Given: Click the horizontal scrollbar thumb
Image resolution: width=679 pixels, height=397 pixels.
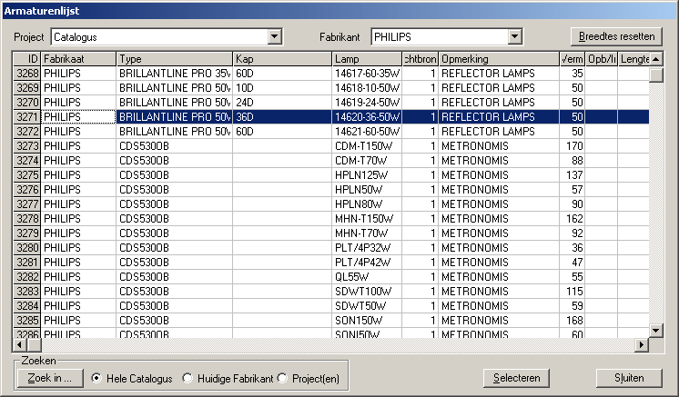Looking at the screenshot, I should tap(35, 344).
